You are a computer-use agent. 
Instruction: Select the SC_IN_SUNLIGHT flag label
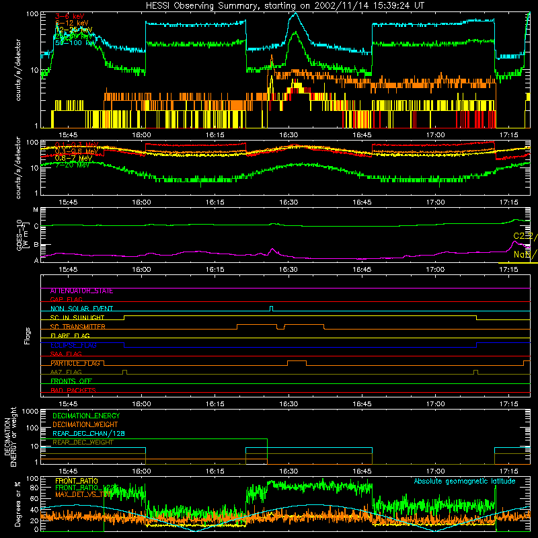pyautogui.click(x=77, y=317)
